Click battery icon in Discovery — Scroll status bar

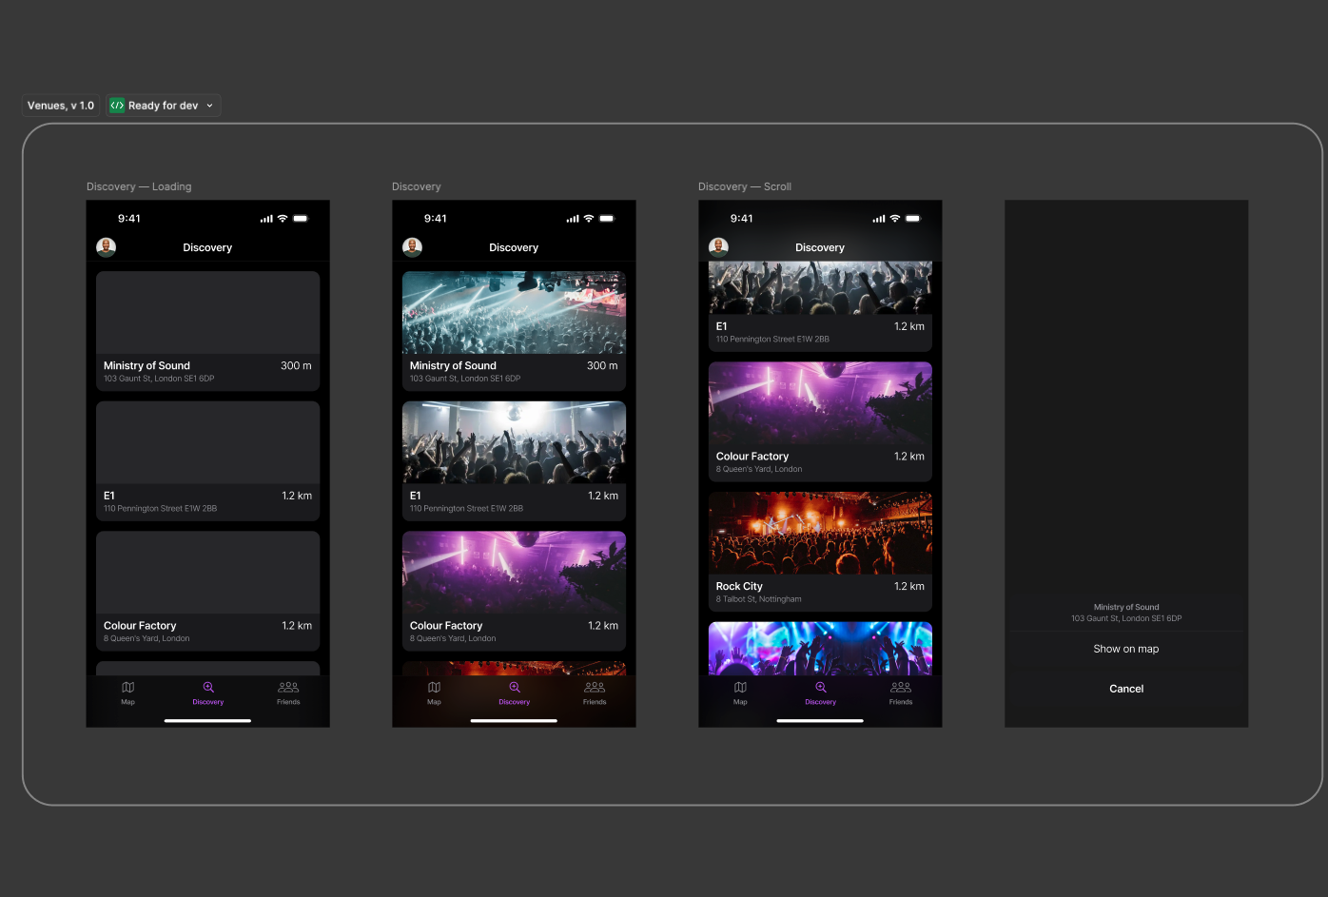coord(913,219)
